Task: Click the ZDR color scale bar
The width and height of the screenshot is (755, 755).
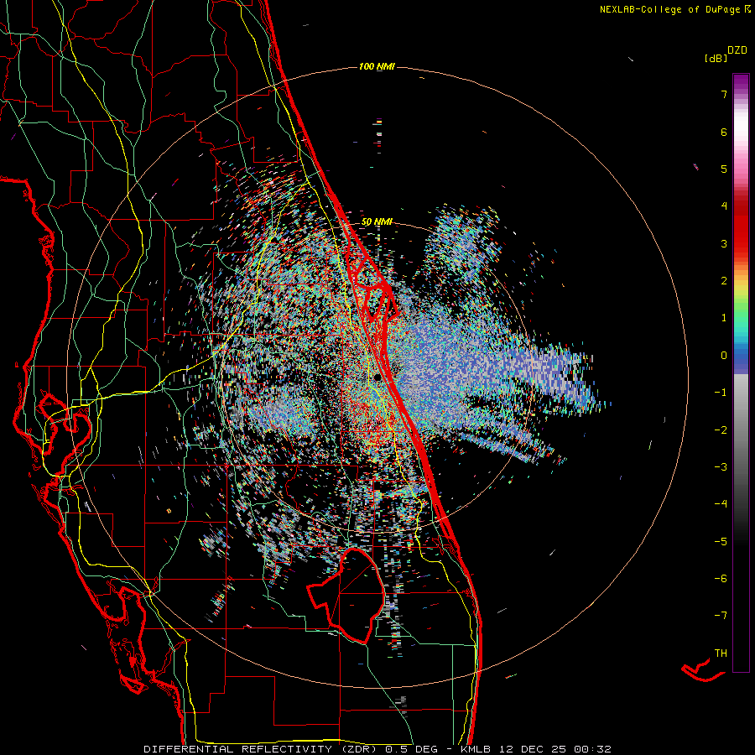Action: [x=741, y=372]
